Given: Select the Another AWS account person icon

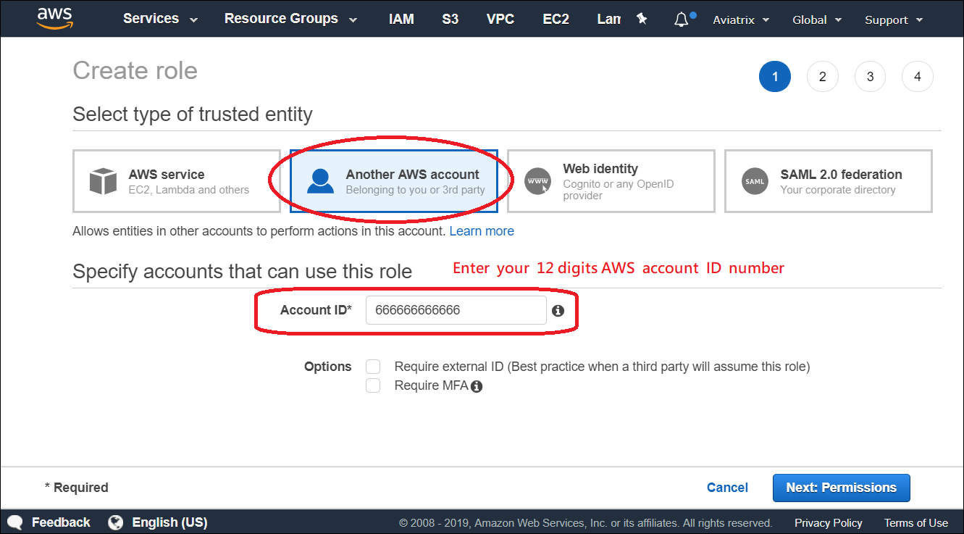Looking at the screenshot, I should [x=319, y=180].
